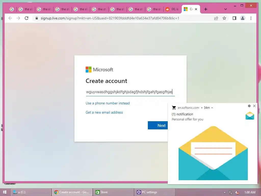The width and height of the screenshot is (261, 196).
Task: Go back to the previous page
Action: 10,18
